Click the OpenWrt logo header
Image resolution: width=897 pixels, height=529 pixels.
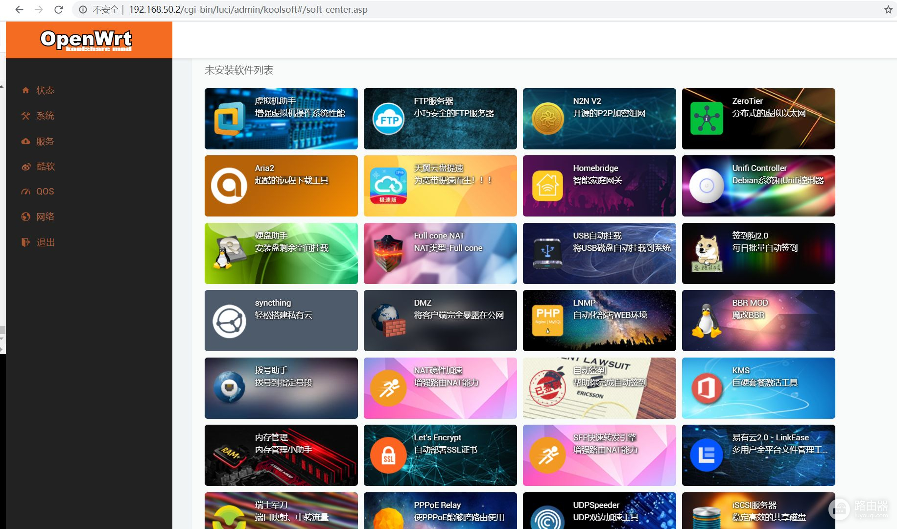(x=87, y=40)
